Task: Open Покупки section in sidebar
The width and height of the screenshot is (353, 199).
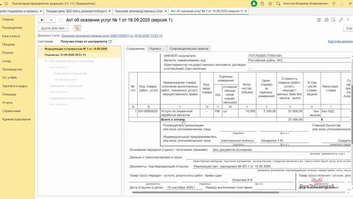Action: 8,53
